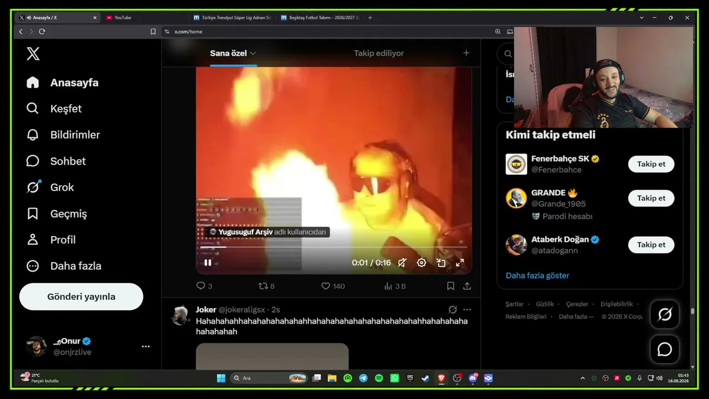Show hidden system tray icons
Image resolution: width=709 pixels, height=399 pixels.
click(x=582, y=378)
